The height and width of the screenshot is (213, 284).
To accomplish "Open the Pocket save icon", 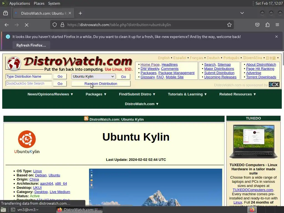I will point(257,25).
